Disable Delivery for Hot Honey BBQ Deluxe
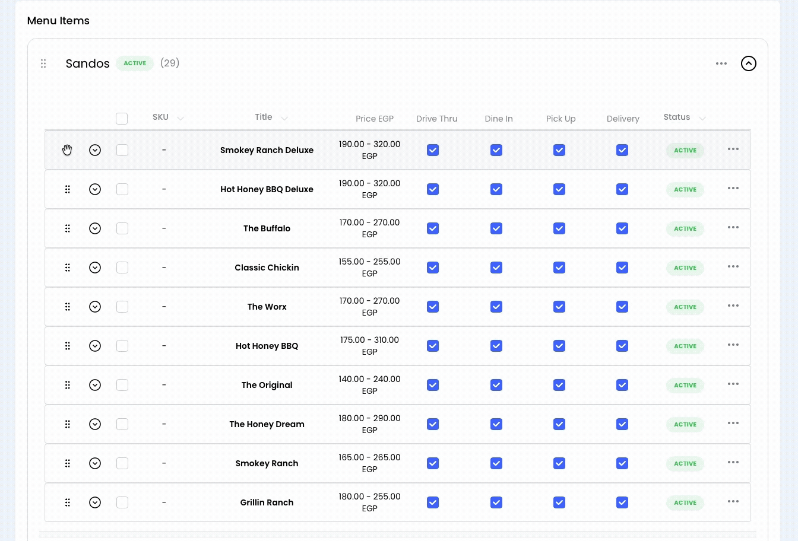This screenshot has width=798, height=541. point(622,189)
